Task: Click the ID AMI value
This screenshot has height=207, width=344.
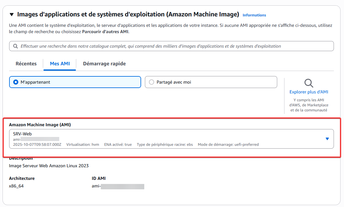Action: (118, 186)
